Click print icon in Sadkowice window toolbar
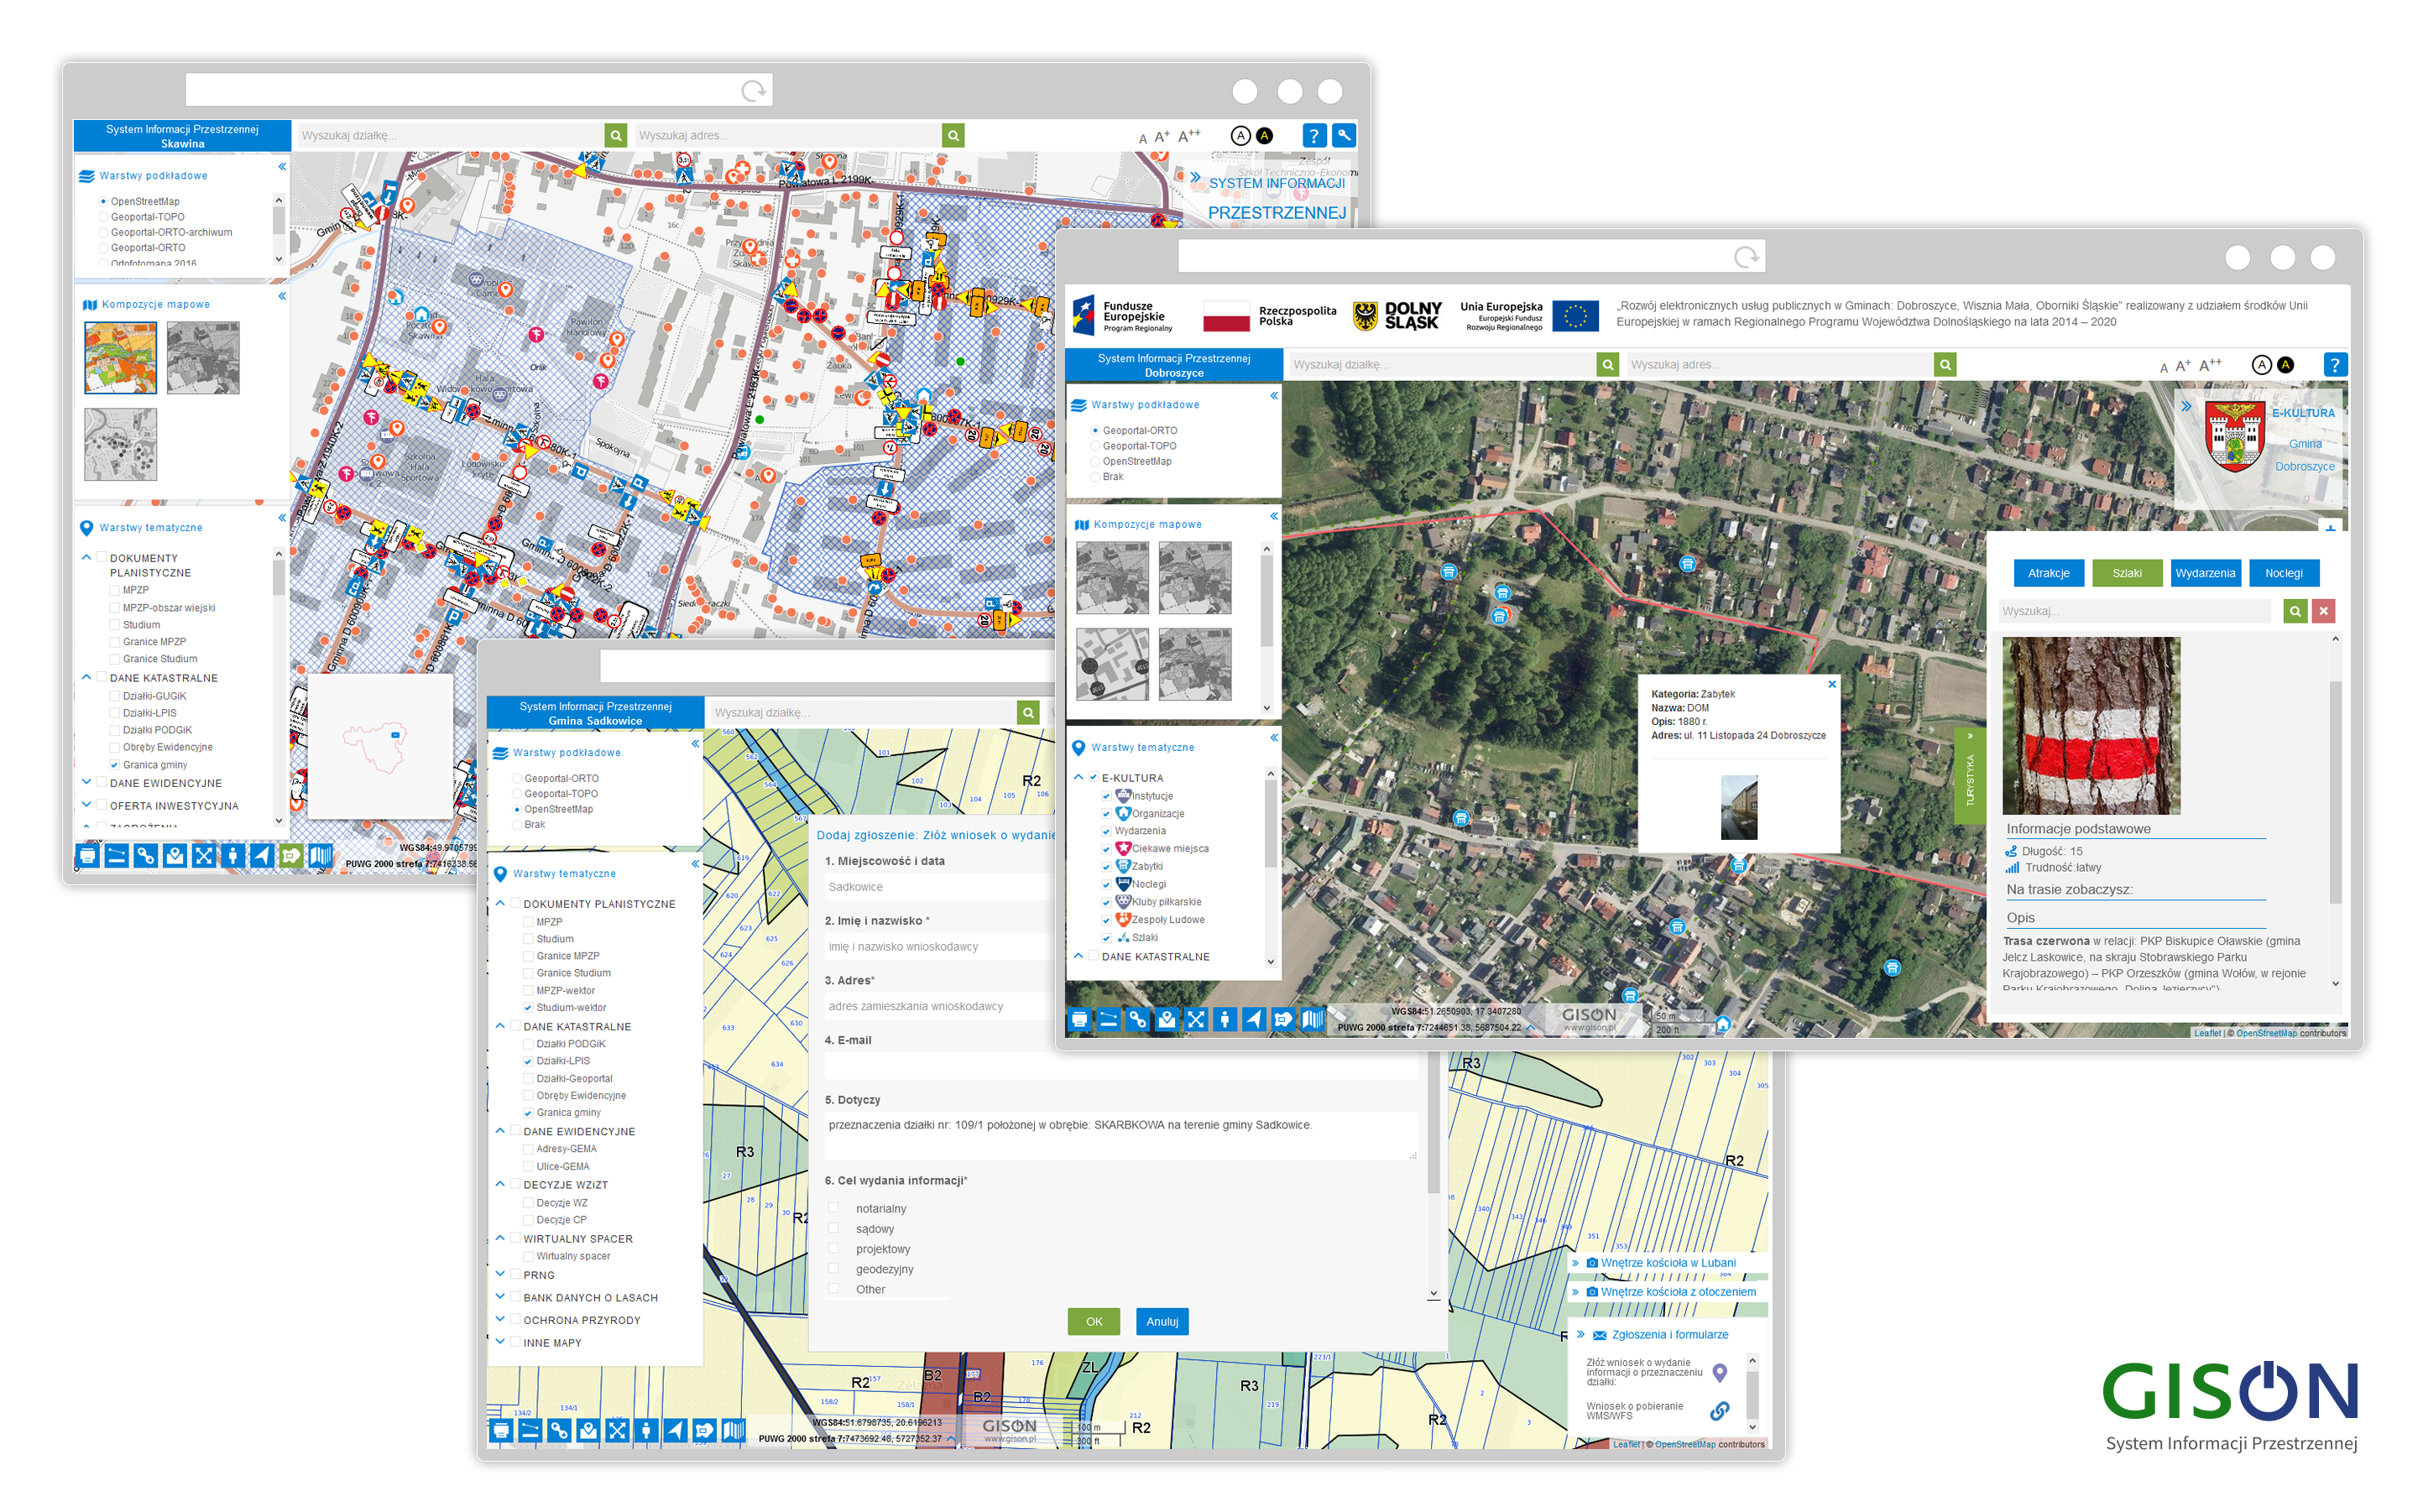This screenshot has width=2423, height=1512. click(x=502, y=1432)
